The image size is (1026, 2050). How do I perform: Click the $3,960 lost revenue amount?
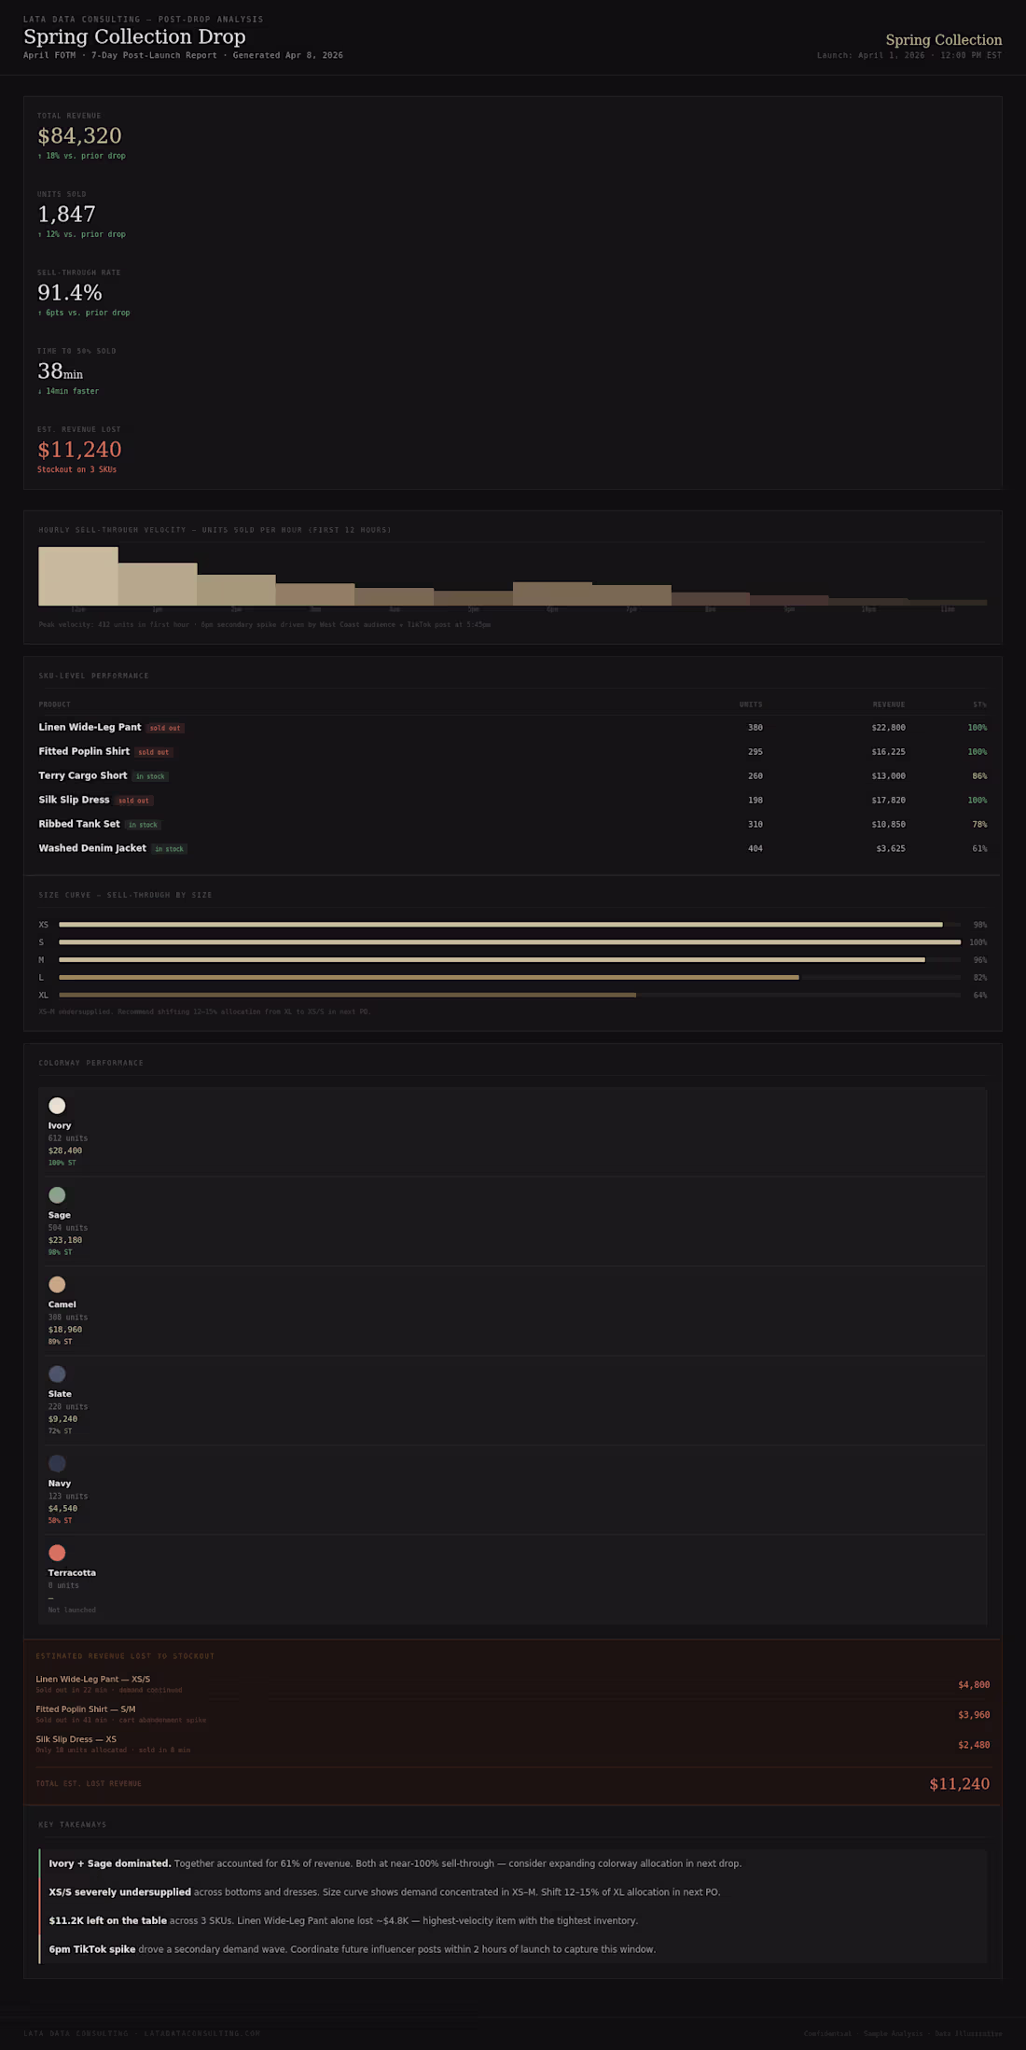pyautogui.click(x=974, y=1715)
